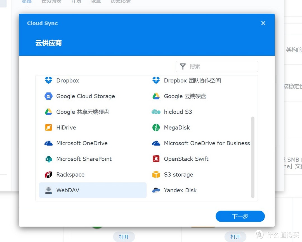Click the Dropbox team space logo icon
The width and height of the screenshot is (302, 242).
click(x=156, y=80)
